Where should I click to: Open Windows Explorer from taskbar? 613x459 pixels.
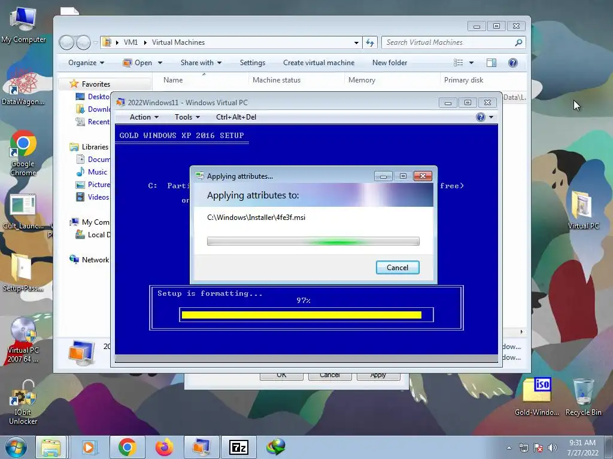[x=51, y=447]
